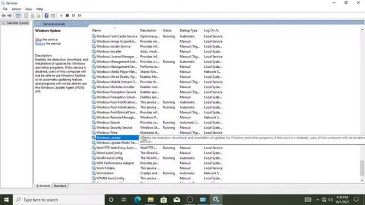This screenshot has width=365, height=205.
Task: Sort by the Status column header
Action: tap(170, 30)
